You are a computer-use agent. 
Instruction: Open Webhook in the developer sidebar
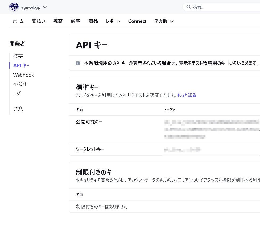23,75
